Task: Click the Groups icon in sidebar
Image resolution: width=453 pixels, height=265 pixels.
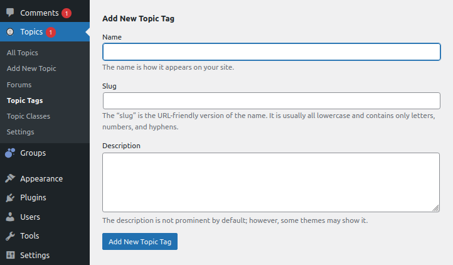Action: 10,153
